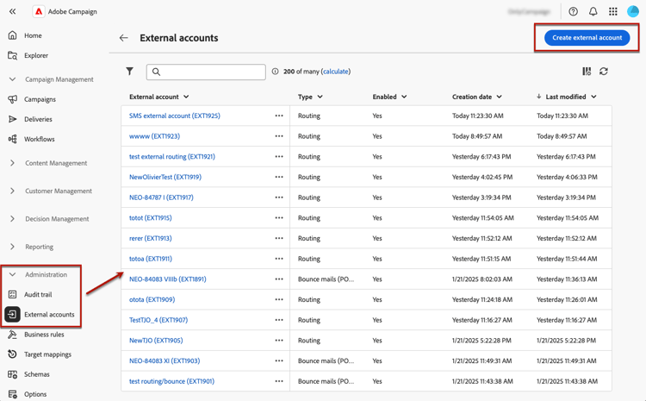Refresh the external accounts list

tap(604, 72)
